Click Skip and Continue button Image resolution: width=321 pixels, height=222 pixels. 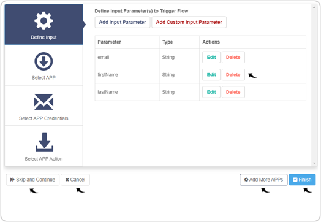pyautogui.click(x=32, y=180)
